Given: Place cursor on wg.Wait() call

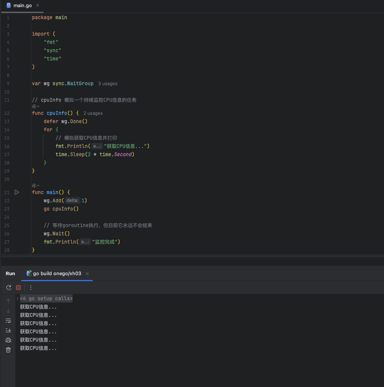Looking at the screenshot, I should coord(57,234).
